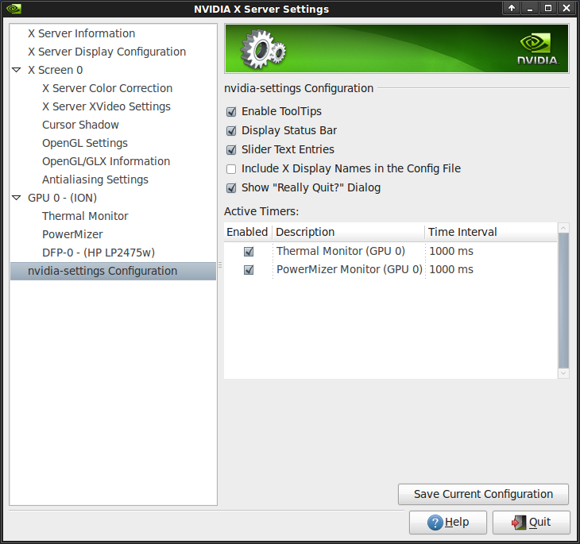
Task: Open the Thermal Monitor page in sidebar
Action: 85,216
